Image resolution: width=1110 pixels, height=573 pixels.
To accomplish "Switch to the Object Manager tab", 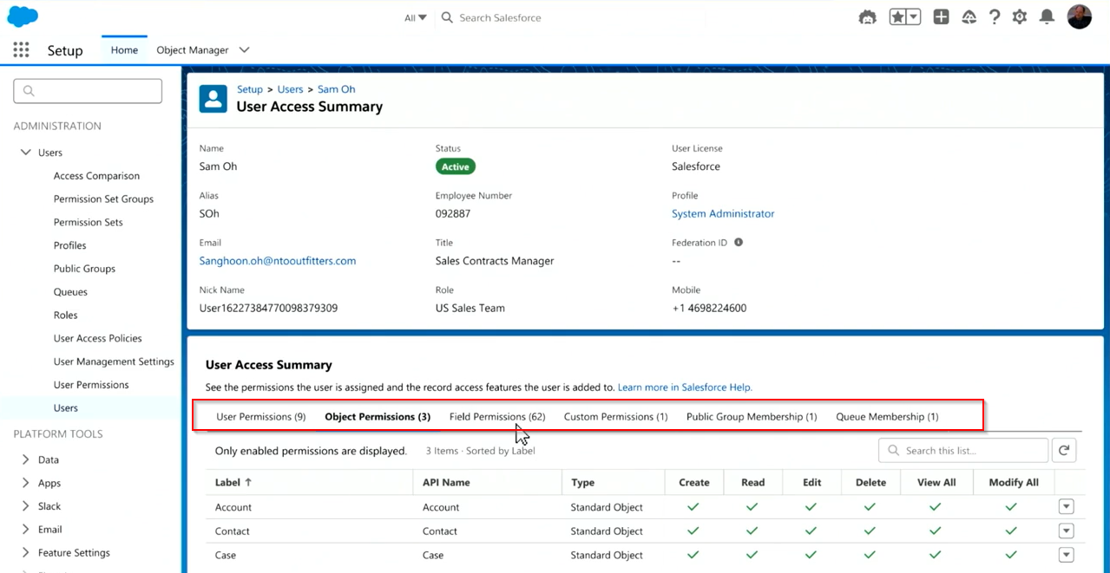I will pos(193,50).
